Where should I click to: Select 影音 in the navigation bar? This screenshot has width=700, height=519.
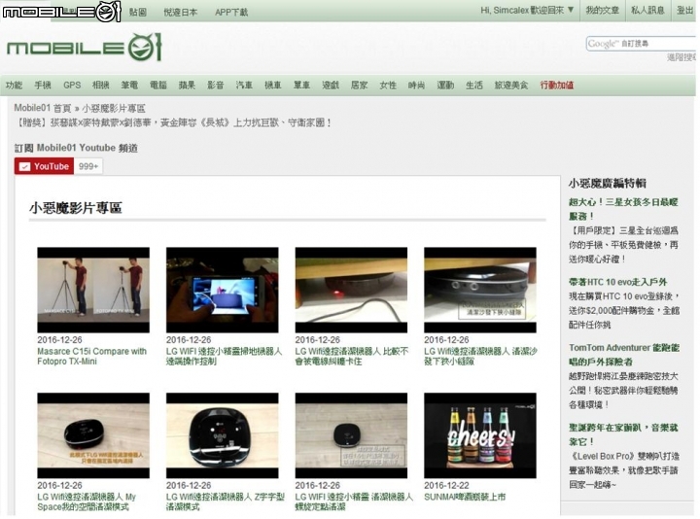[x=215, y=85]
